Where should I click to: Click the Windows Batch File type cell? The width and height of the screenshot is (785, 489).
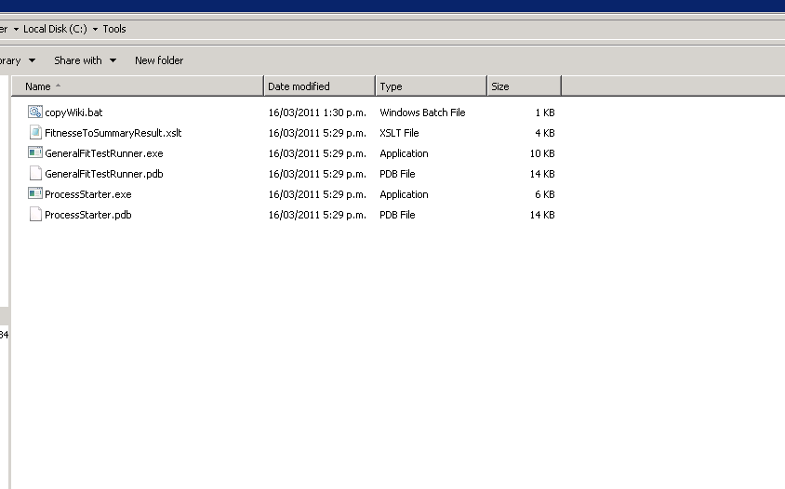pyautogui.click(x=422, y=112)
